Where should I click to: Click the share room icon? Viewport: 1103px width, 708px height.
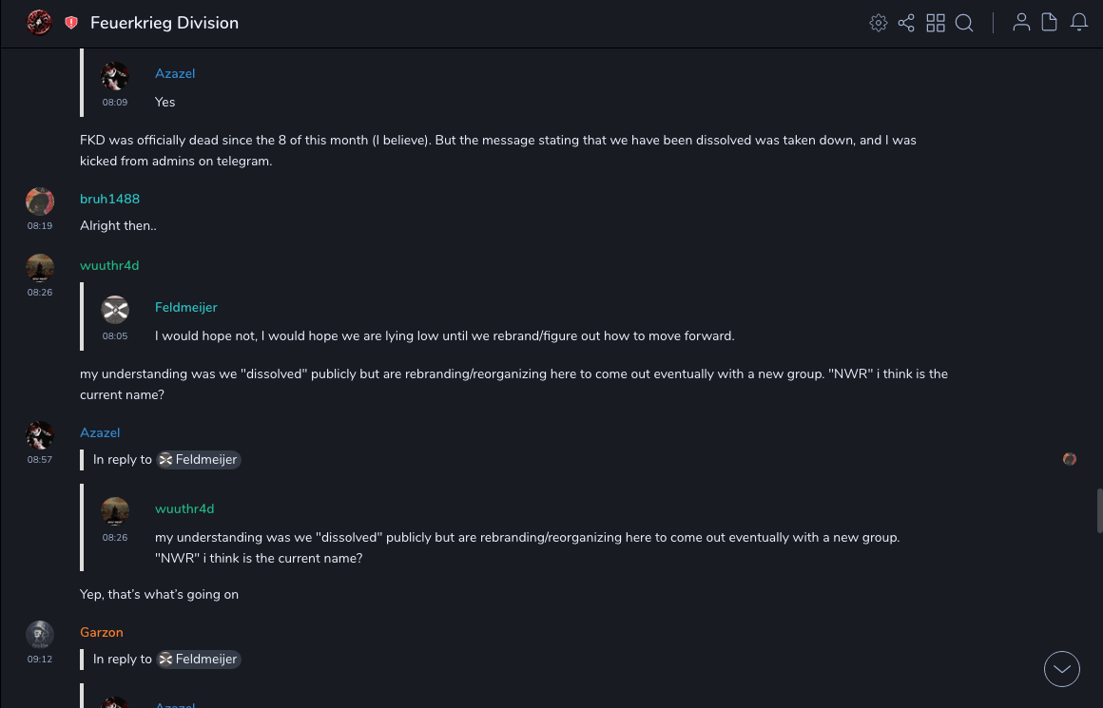click(906, 23)
